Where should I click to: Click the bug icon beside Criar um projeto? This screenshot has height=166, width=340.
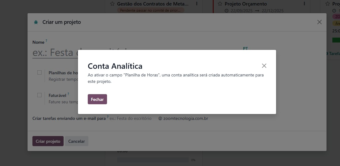pyautogui.click(x=36, y=22)
